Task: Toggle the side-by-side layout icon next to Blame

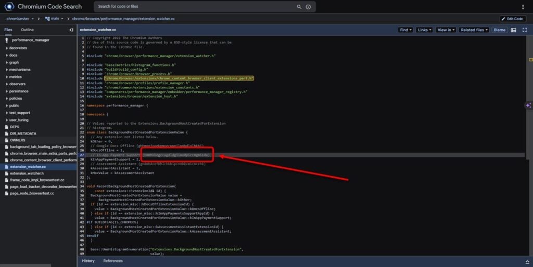Action: [514, 30]
